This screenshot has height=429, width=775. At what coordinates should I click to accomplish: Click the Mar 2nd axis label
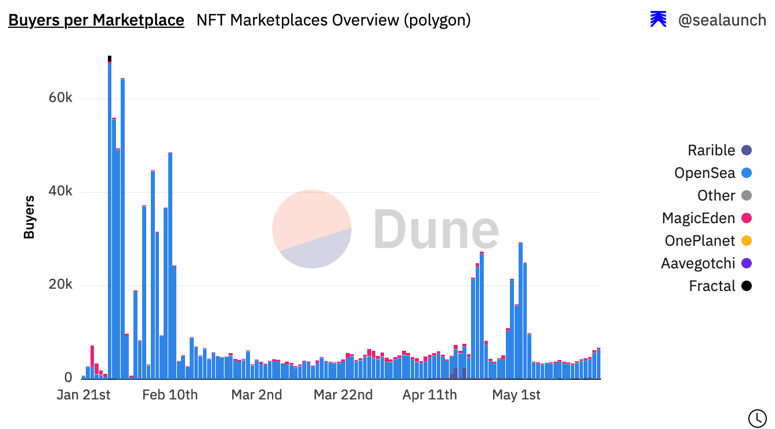(x=256, y=395)
